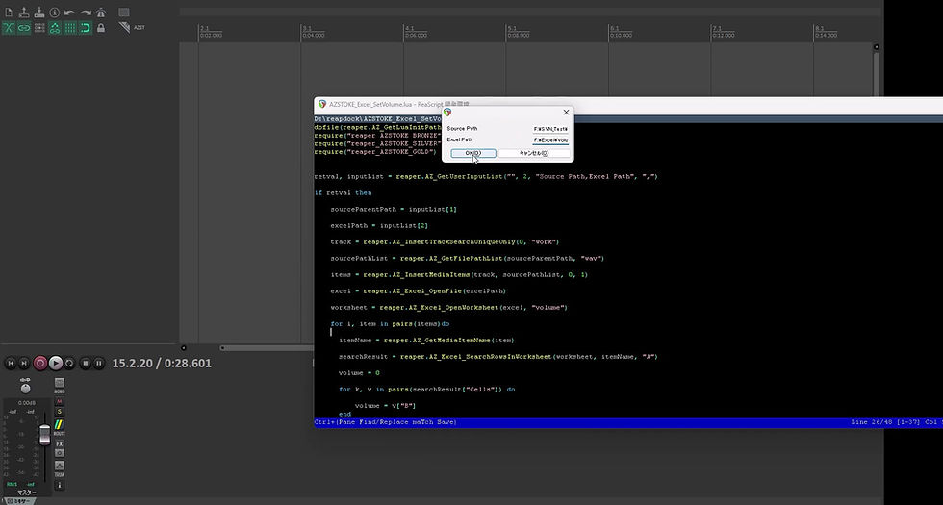Viewport: 943px width, 505px height.
Task: Toggle ripple editing icon
Action: point(39,28)
